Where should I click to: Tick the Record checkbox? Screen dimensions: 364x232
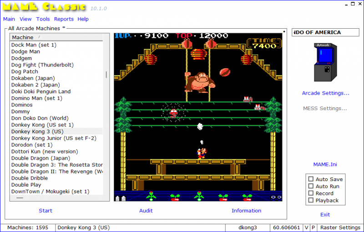point(311,193)
